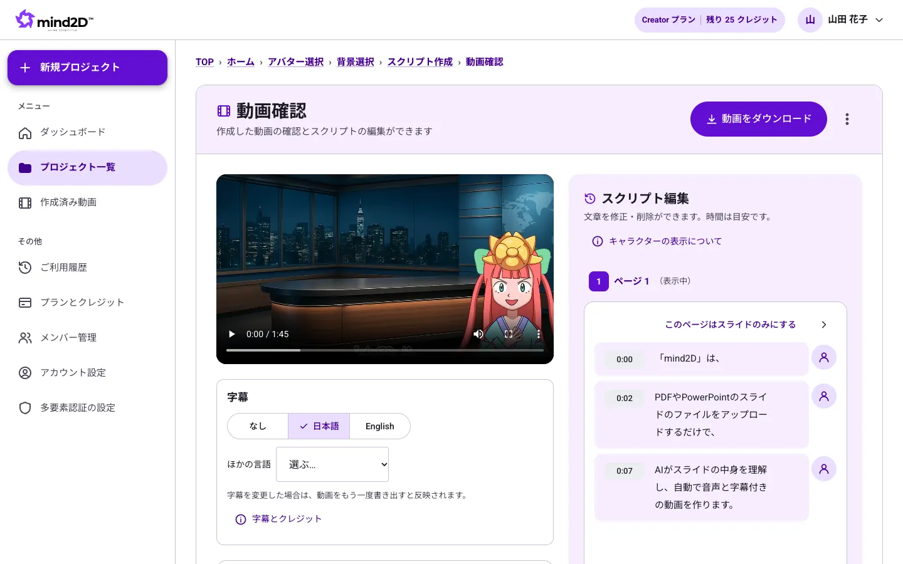Screen dimensions: 903x564
Task: Go to 背景選択 breadcrumb link
Action: click(356, 62)
